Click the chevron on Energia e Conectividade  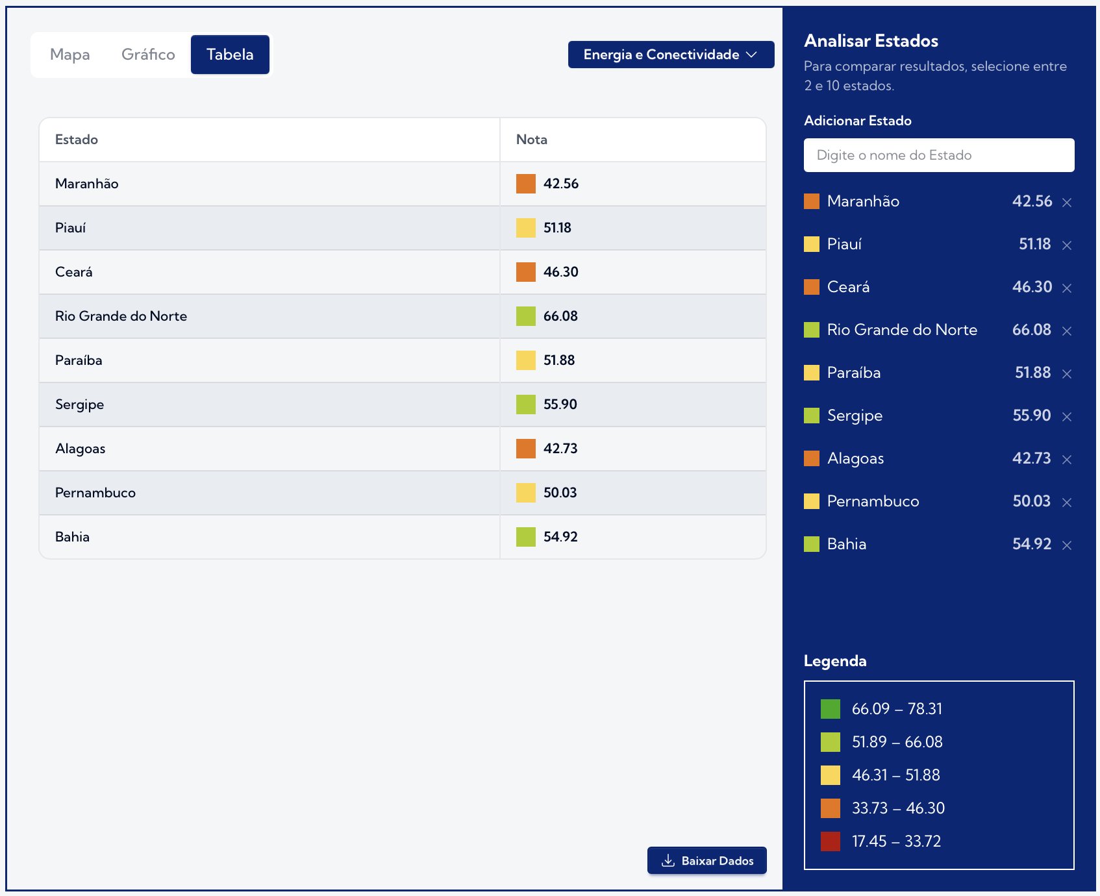click(753, 55)
